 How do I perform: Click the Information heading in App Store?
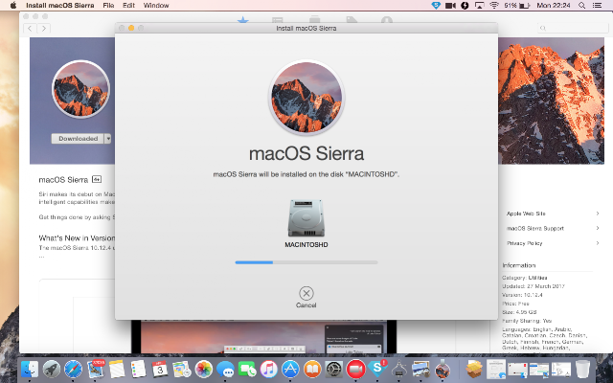click(519, 265)
